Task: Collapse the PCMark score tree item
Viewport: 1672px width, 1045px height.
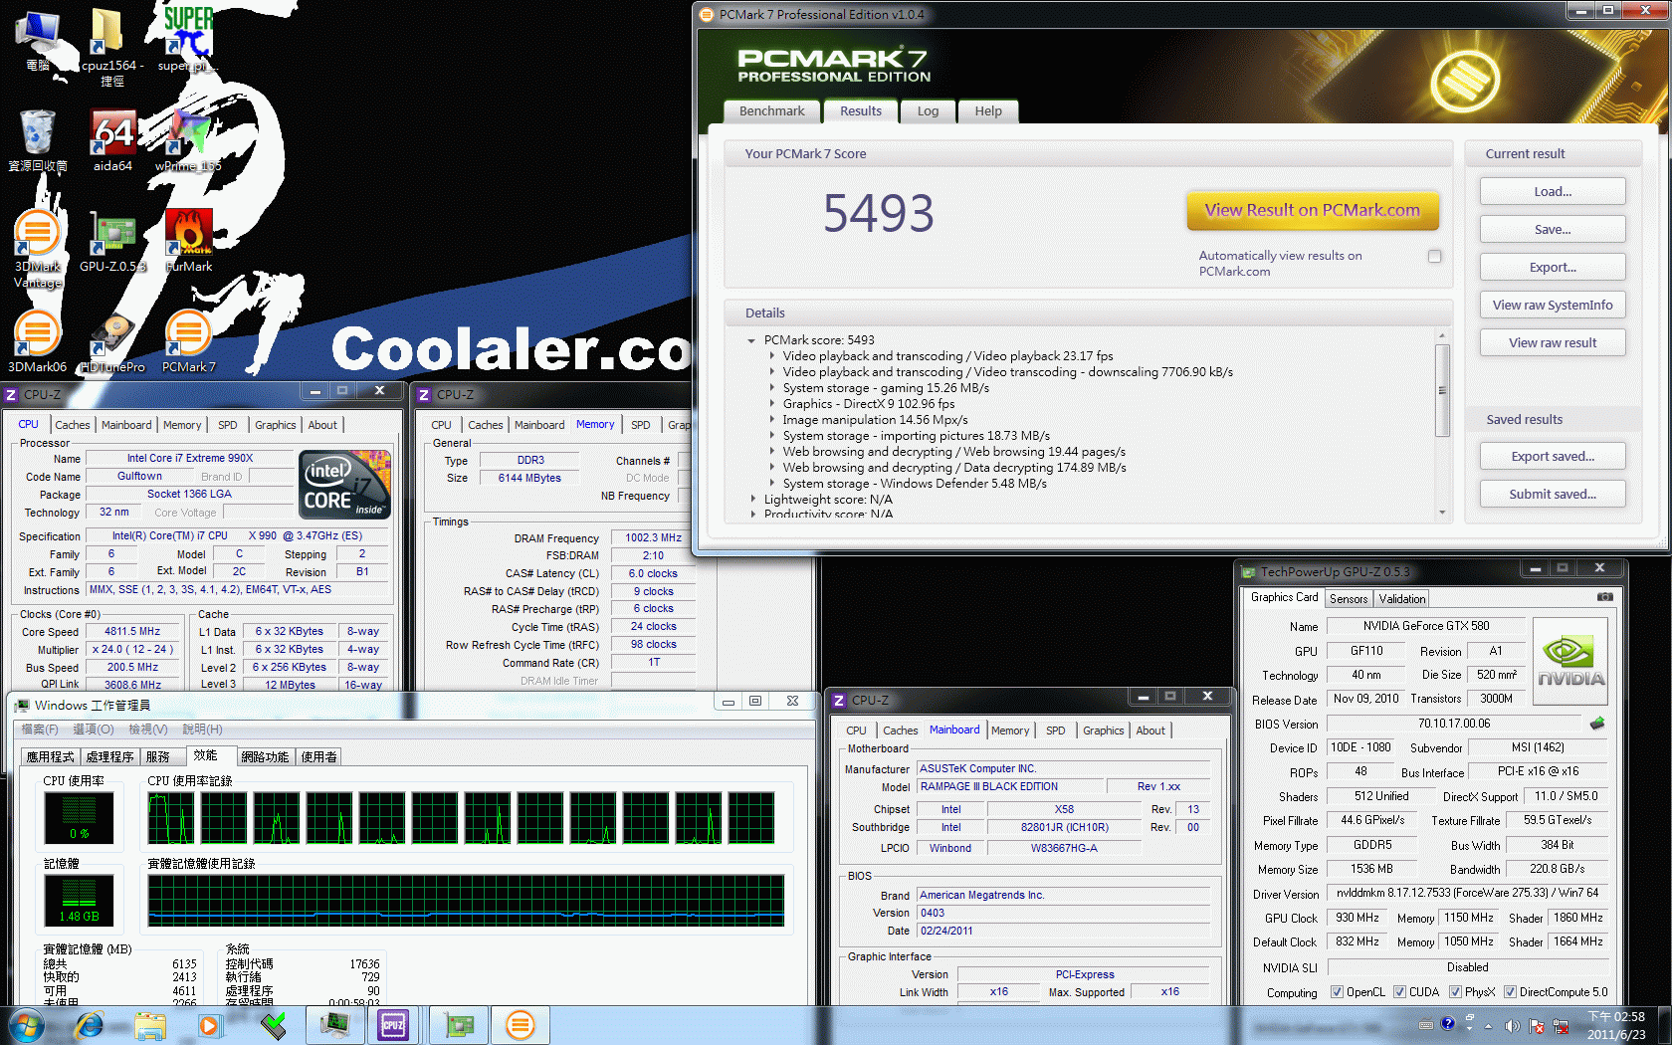Action: (x=751, y=340)
